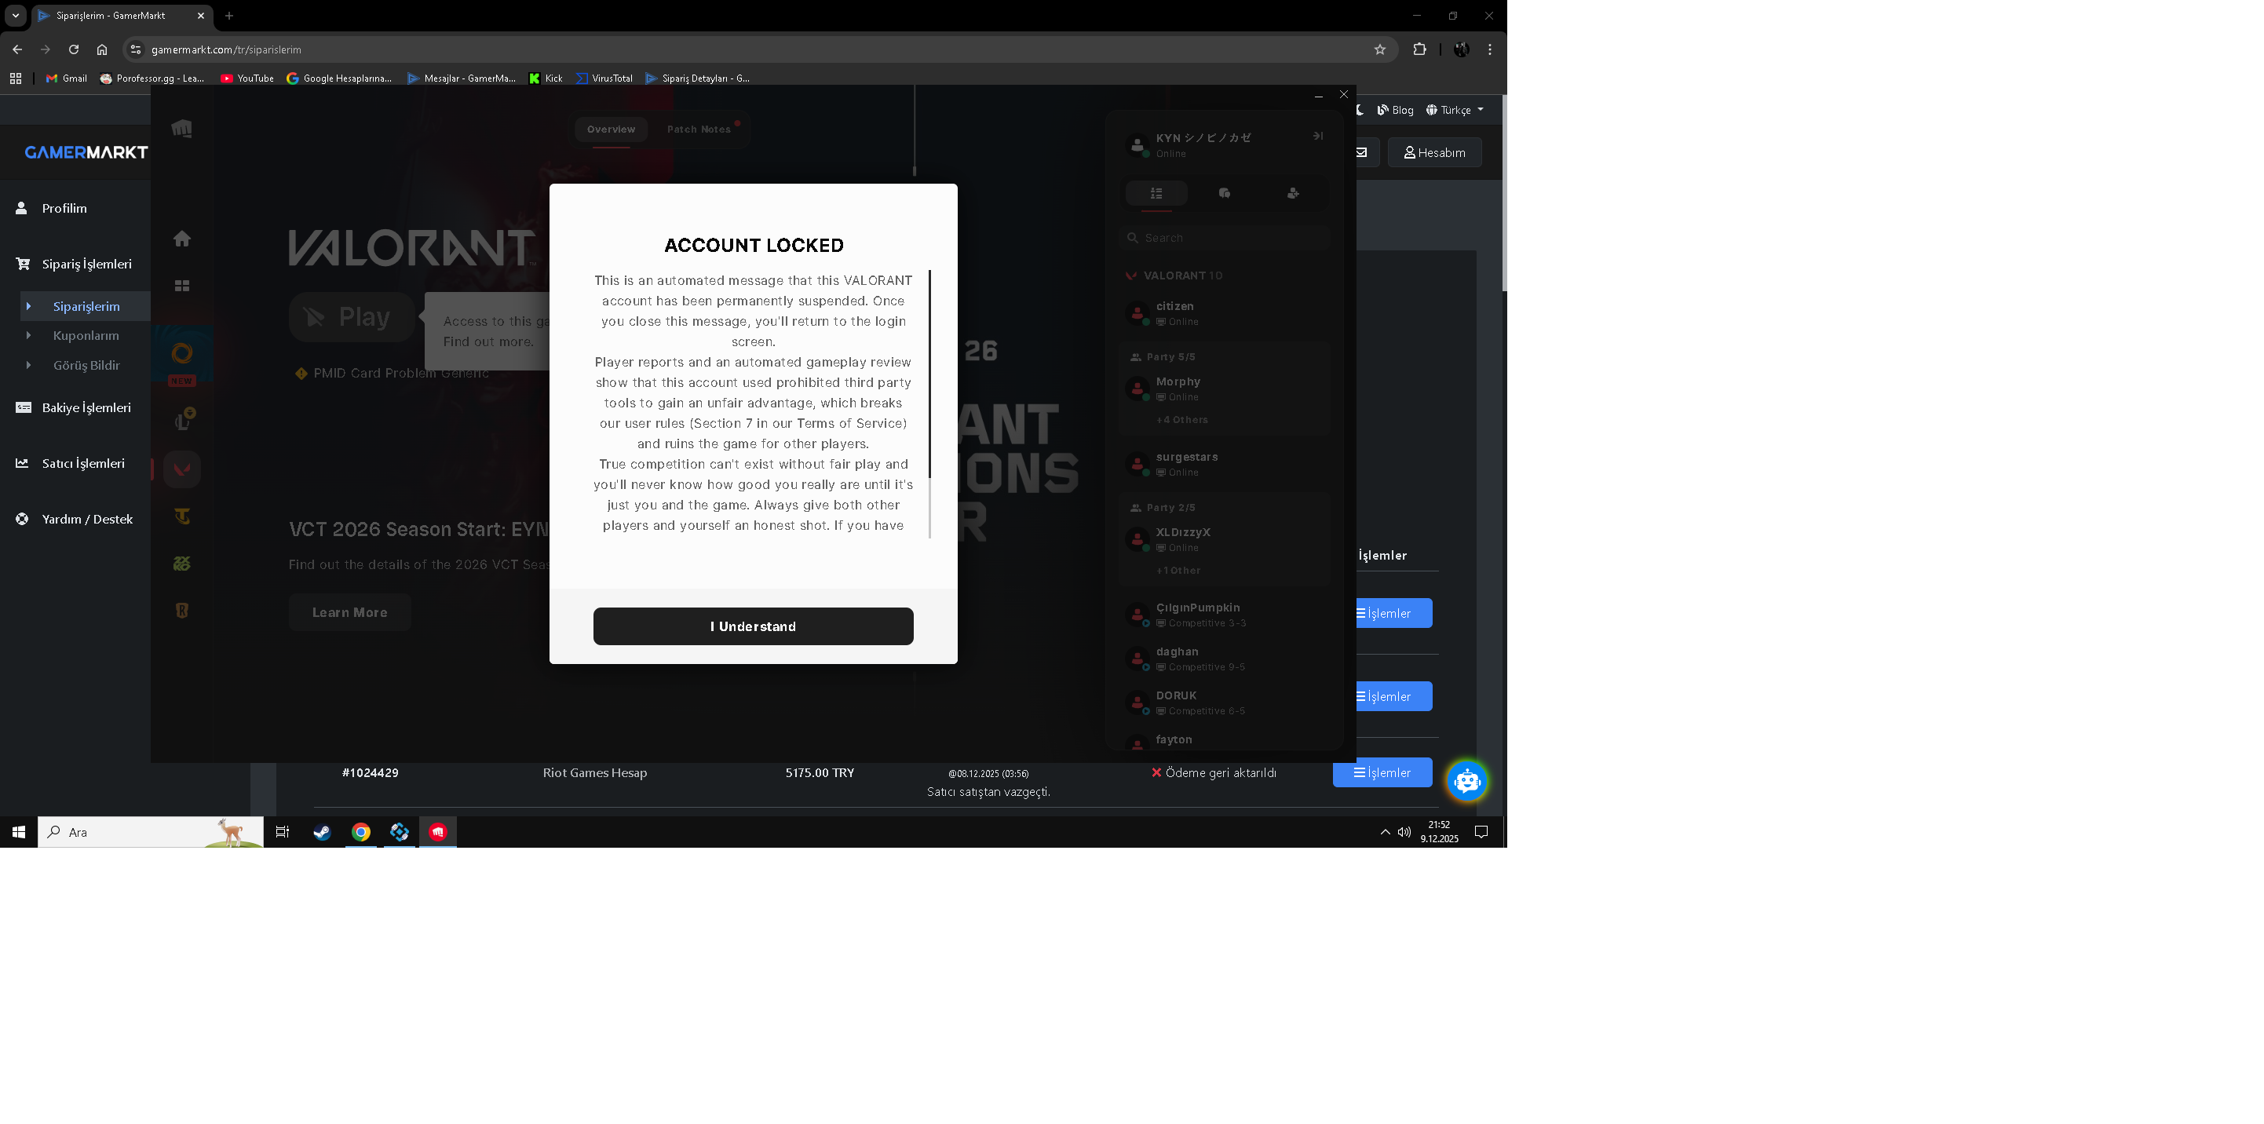Click the Riot Client taskbar icon
Viewport: 2264px width, 1124px height.
(438, 832)
